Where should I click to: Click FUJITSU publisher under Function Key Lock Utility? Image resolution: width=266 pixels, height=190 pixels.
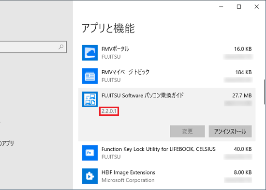coord(111,157)
